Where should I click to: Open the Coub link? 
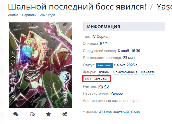(x=136, y=112)
